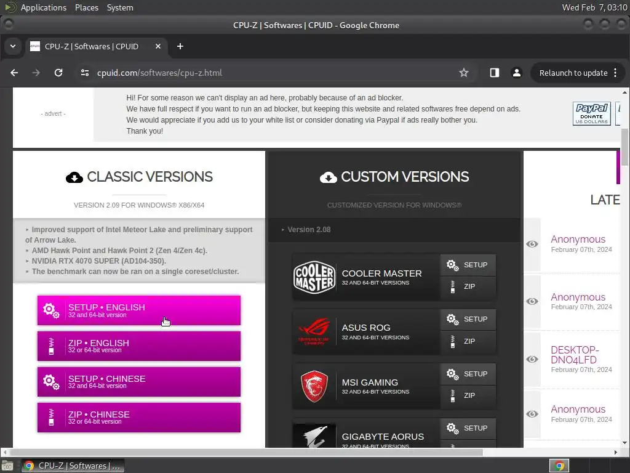The image size is (630, 473).
Task: Download ASUS ROG SETUP version
Action: point(468,320)
